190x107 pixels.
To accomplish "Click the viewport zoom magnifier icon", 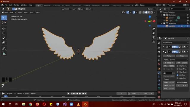I will pos(153,29).
